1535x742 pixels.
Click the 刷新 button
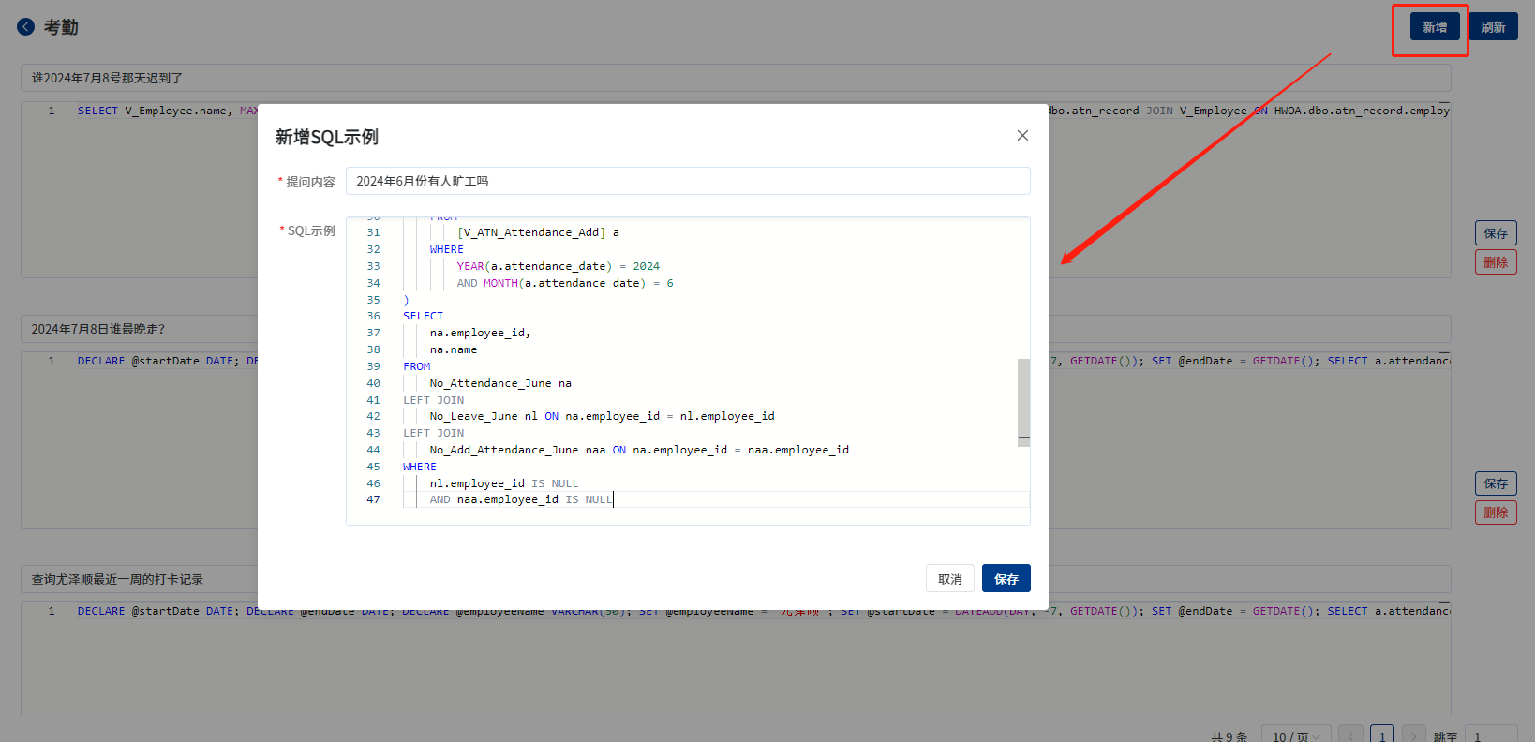point(1493,27)
